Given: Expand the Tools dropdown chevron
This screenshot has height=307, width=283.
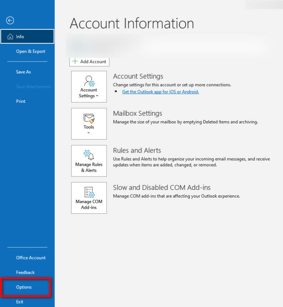Looking at the screenshot, I should (x=89, y=133).
